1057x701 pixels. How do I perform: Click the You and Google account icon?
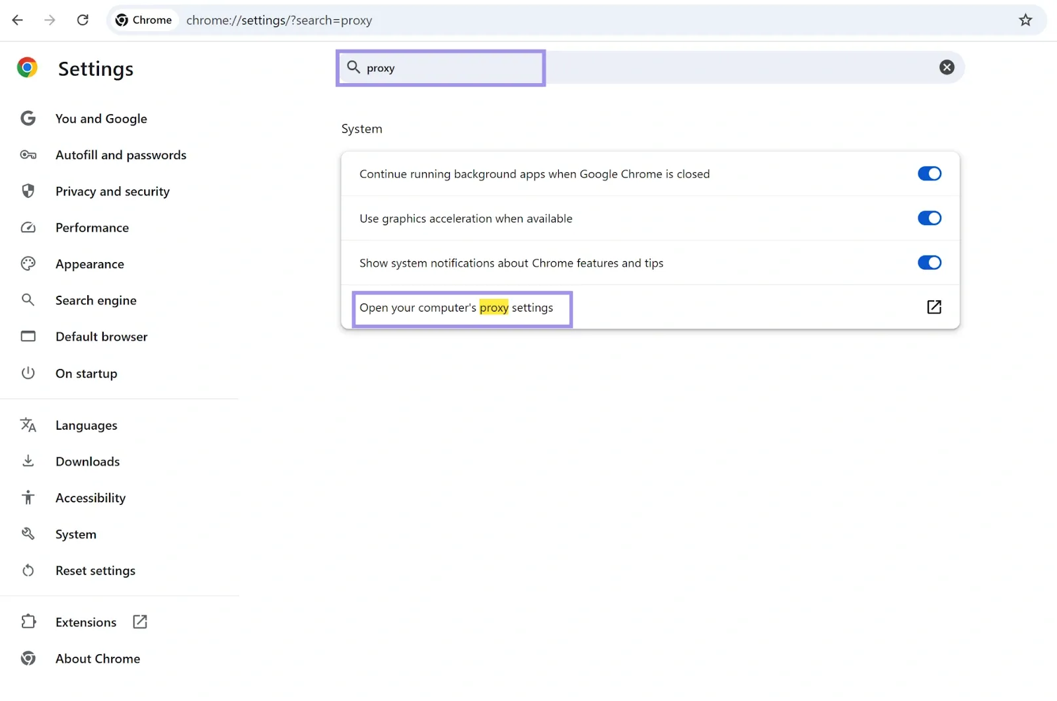28,118
